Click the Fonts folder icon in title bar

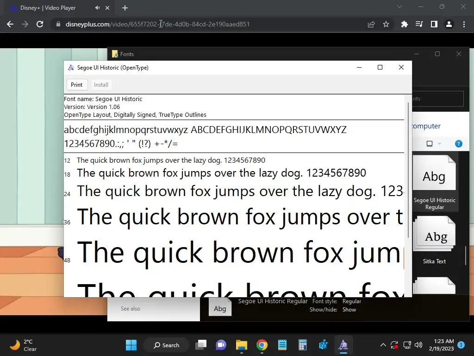115,54
